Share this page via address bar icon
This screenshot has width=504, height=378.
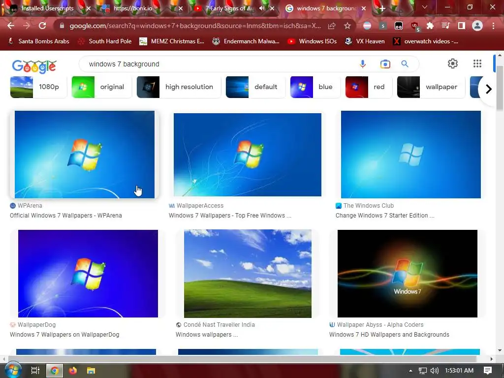coord(332,26)
